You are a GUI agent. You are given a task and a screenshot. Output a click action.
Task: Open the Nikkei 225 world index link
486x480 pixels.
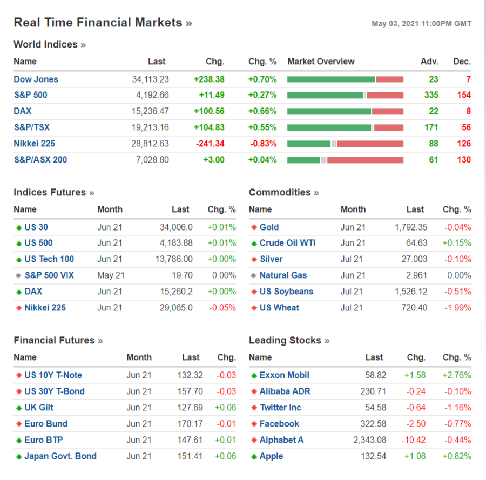[x=34, y=144]
